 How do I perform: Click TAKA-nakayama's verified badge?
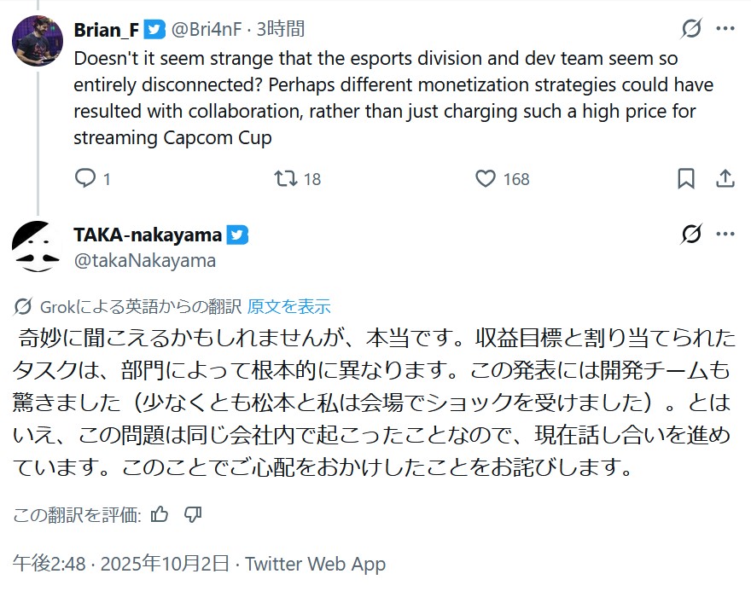[x=238, y=235]
